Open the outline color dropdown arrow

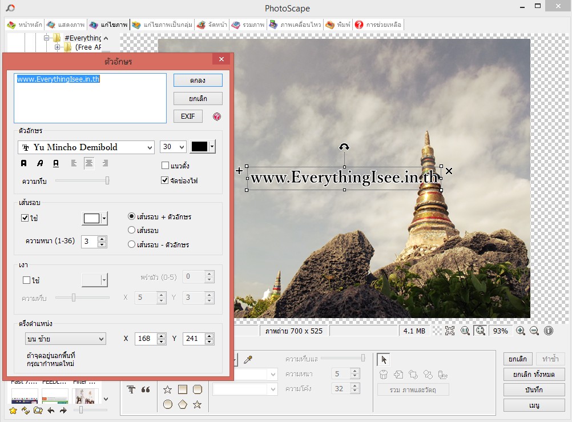click(x=104, y=218)
